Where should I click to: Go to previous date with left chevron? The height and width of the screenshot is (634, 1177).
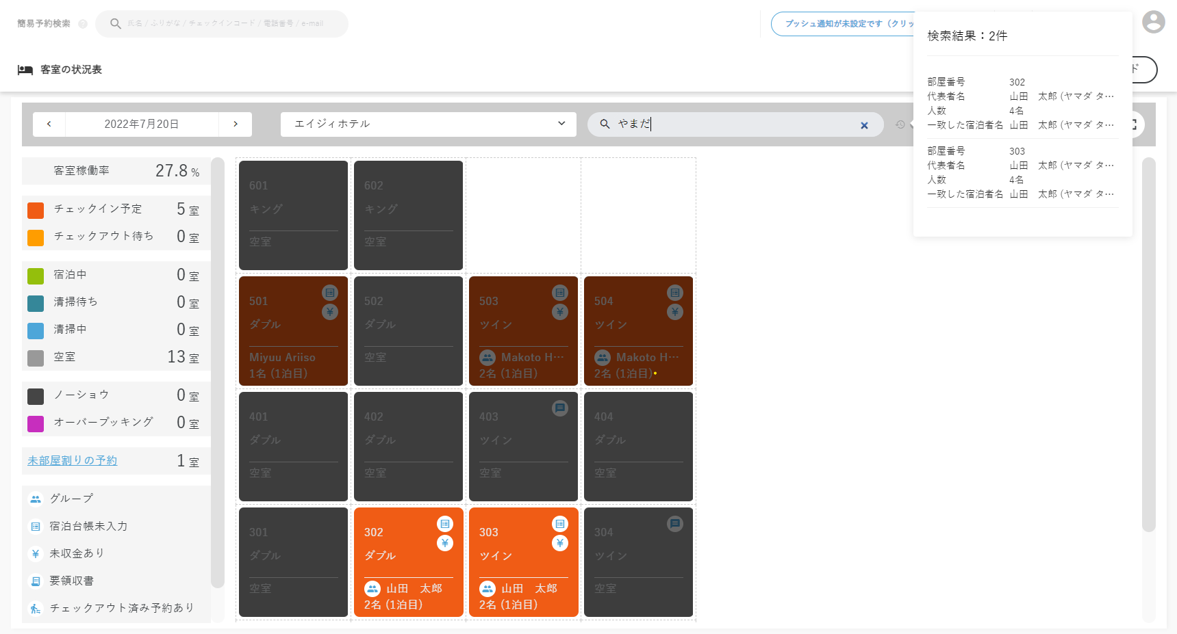point(49,124)
